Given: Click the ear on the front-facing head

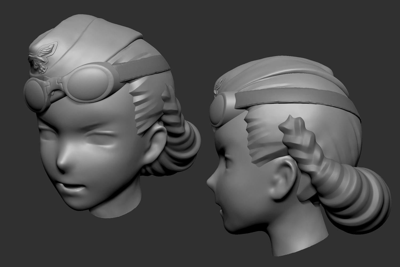Looking at the screenshot, I should click(x=158, y=139).
